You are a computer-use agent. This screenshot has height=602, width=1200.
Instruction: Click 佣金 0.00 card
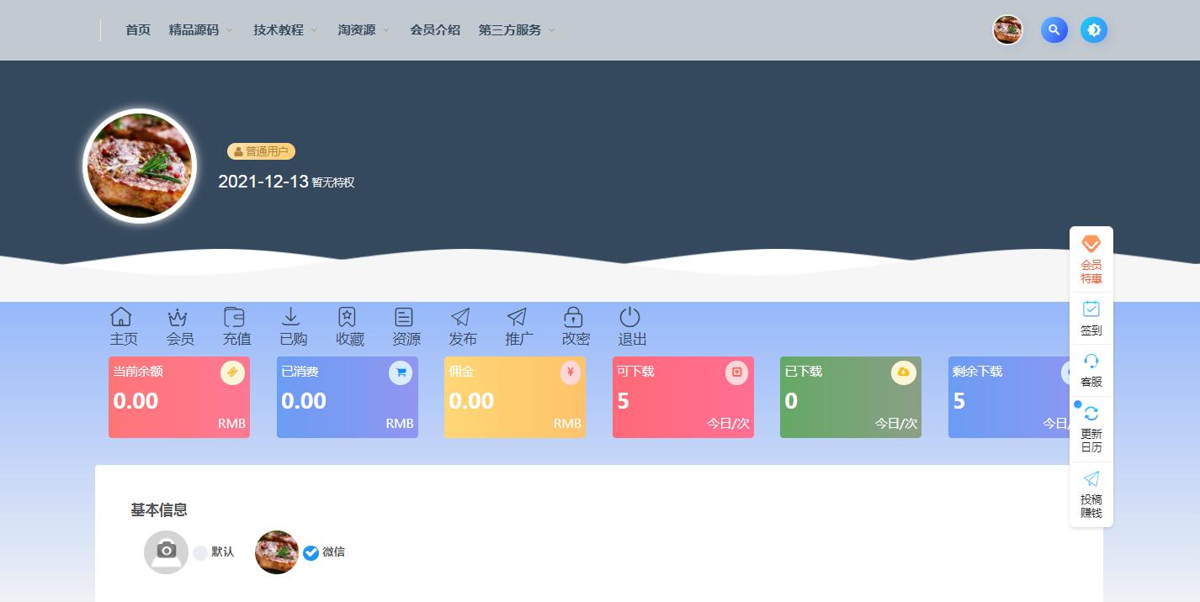click(515, 398)
